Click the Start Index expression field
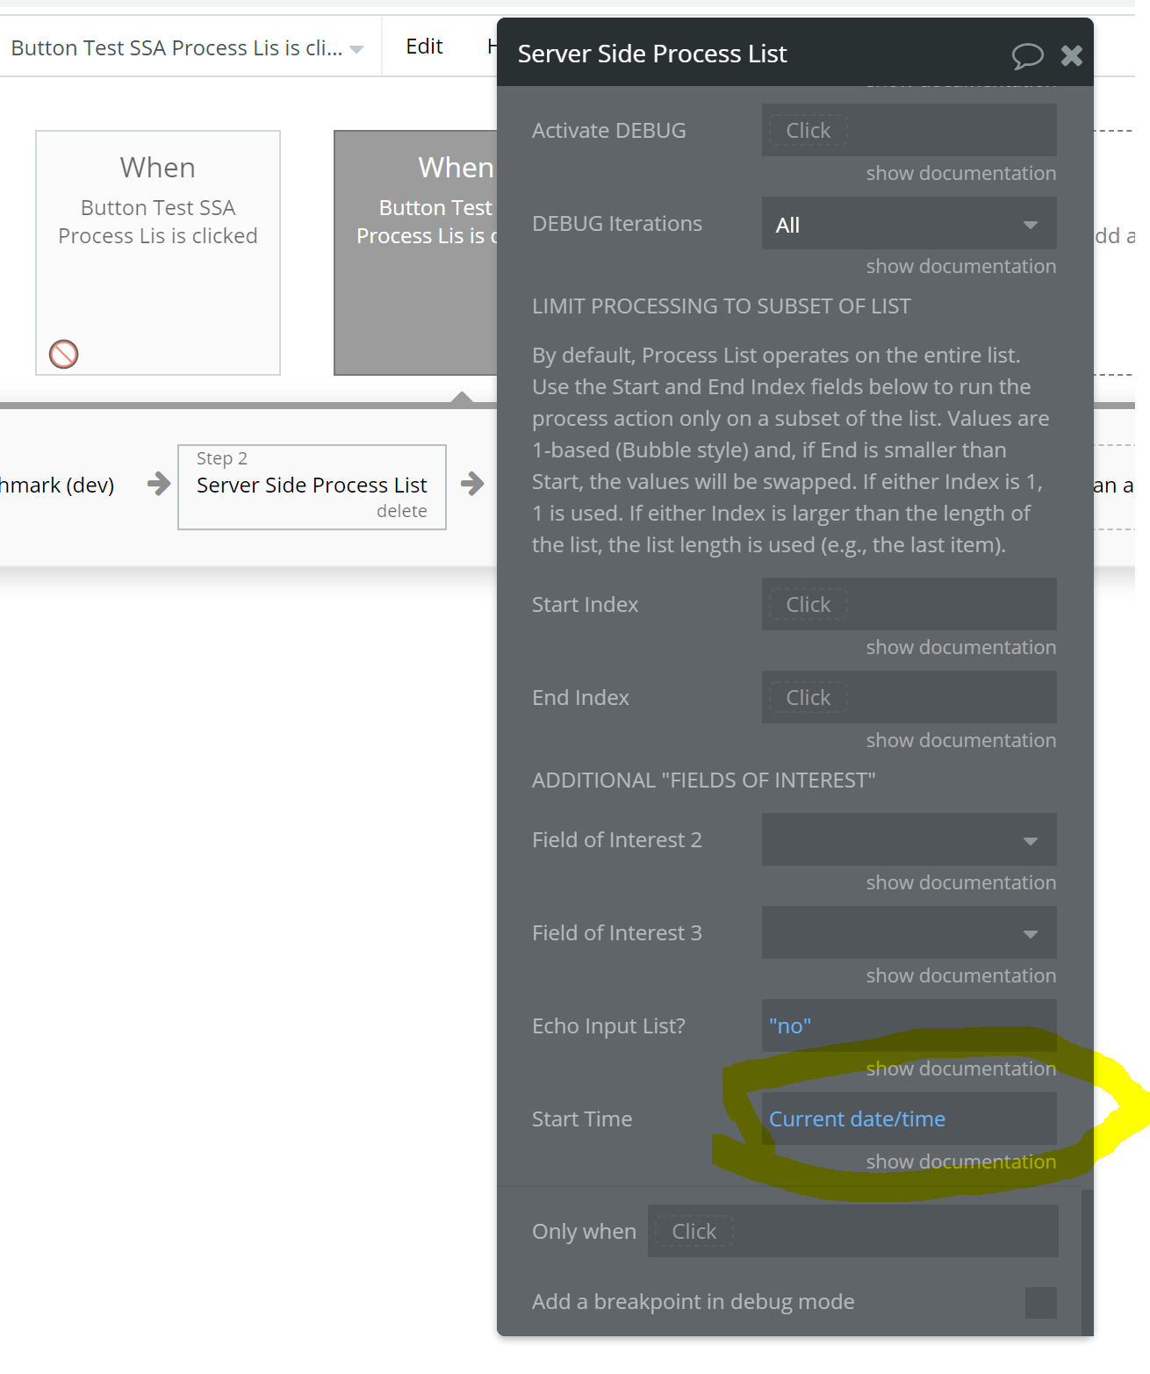 (x=909, y=605)
